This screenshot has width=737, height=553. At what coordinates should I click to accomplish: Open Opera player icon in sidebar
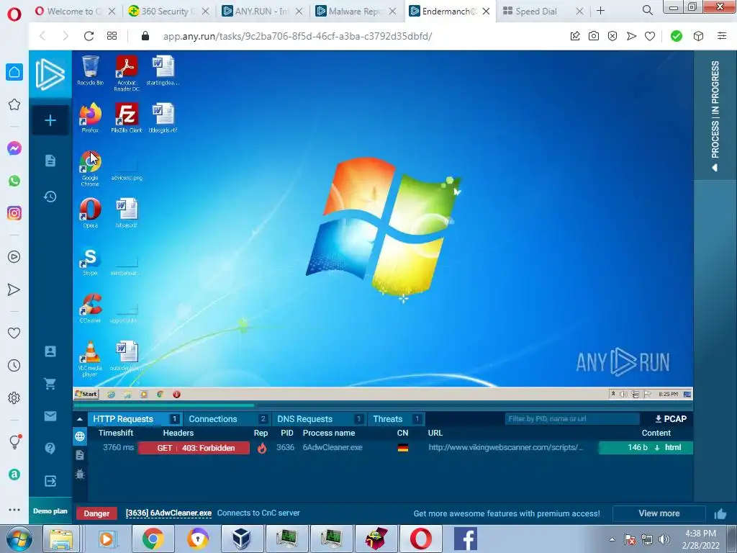(x=14, y=257)
